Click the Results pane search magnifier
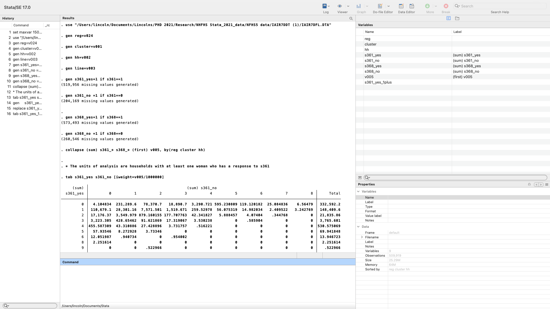This screenshot has width=550, height=309. point(351,18)
